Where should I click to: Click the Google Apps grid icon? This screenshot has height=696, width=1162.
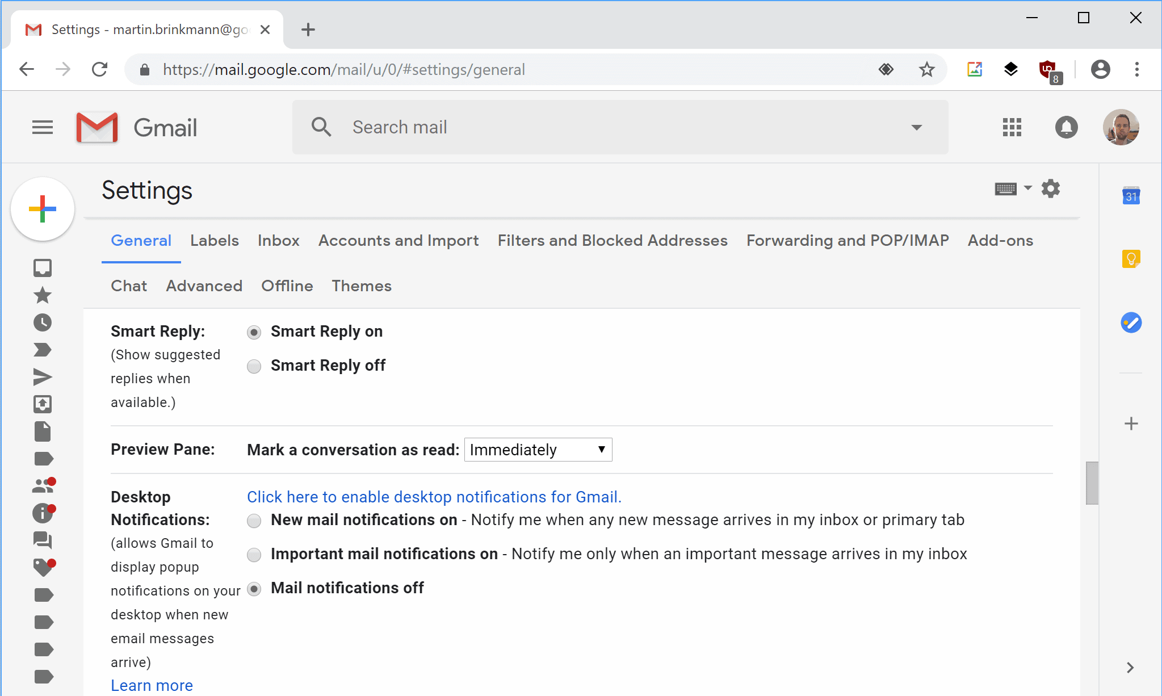[1011, 127]
